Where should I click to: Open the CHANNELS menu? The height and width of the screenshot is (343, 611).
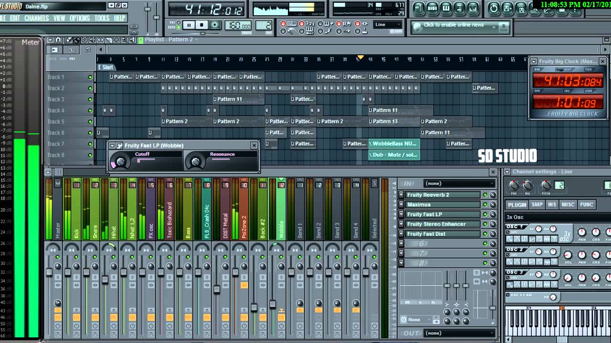click(37, 18)
